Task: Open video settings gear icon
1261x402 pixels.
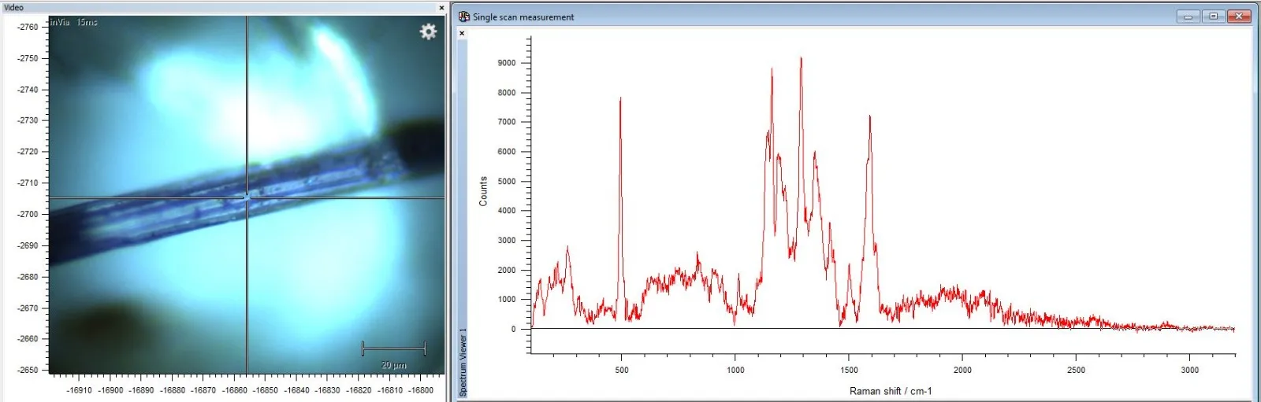Action: (x=428, y=31)
